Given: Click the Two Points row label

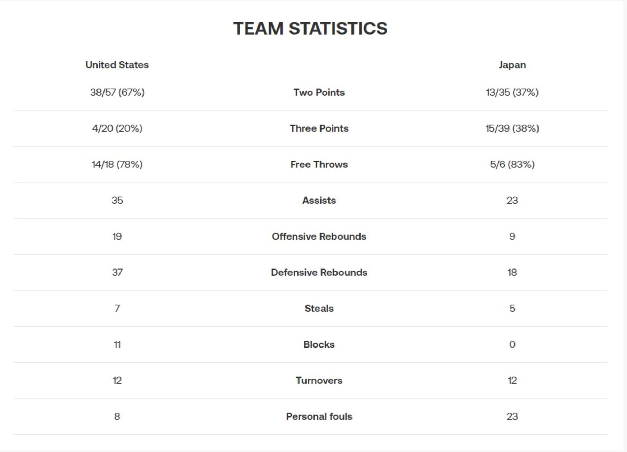Looking at the screenshot, I should (319, 92).
